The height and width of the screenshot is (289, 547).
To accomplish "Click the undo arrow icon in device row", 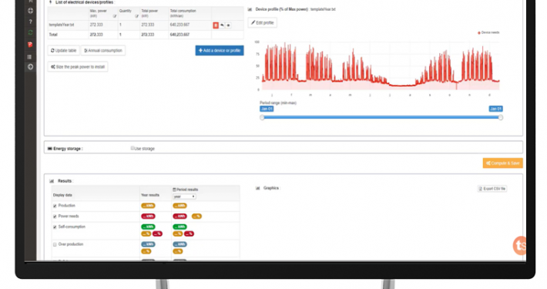I will coord(222,25).
